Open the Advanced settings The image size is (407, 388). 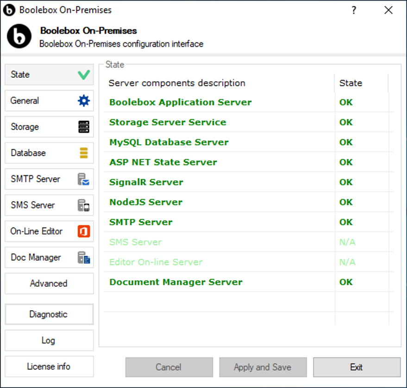point(49,283)
